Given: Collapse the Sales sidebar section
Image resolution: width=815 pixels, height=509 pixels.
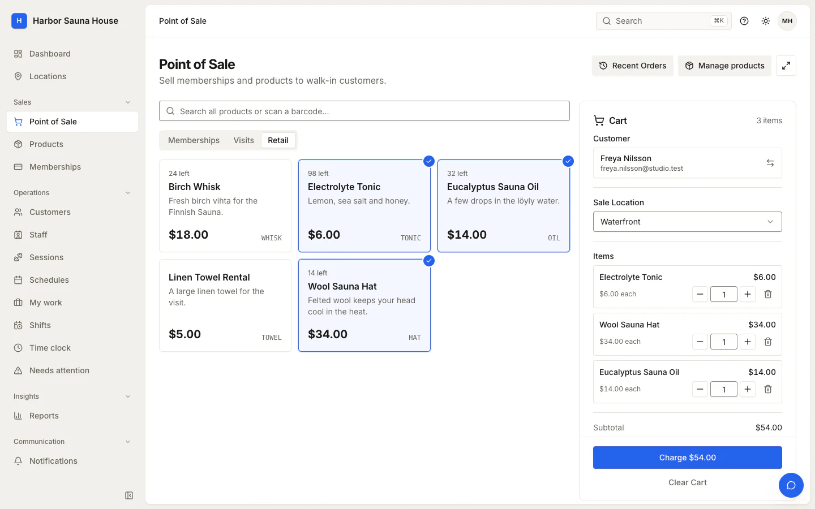Looking at the screenshot, I should tap(72, 102).
